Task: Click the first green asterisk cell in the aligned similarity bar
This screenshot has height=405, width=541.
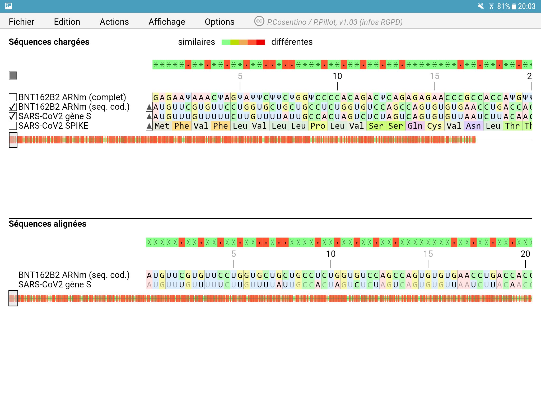Action: point(149,242)
